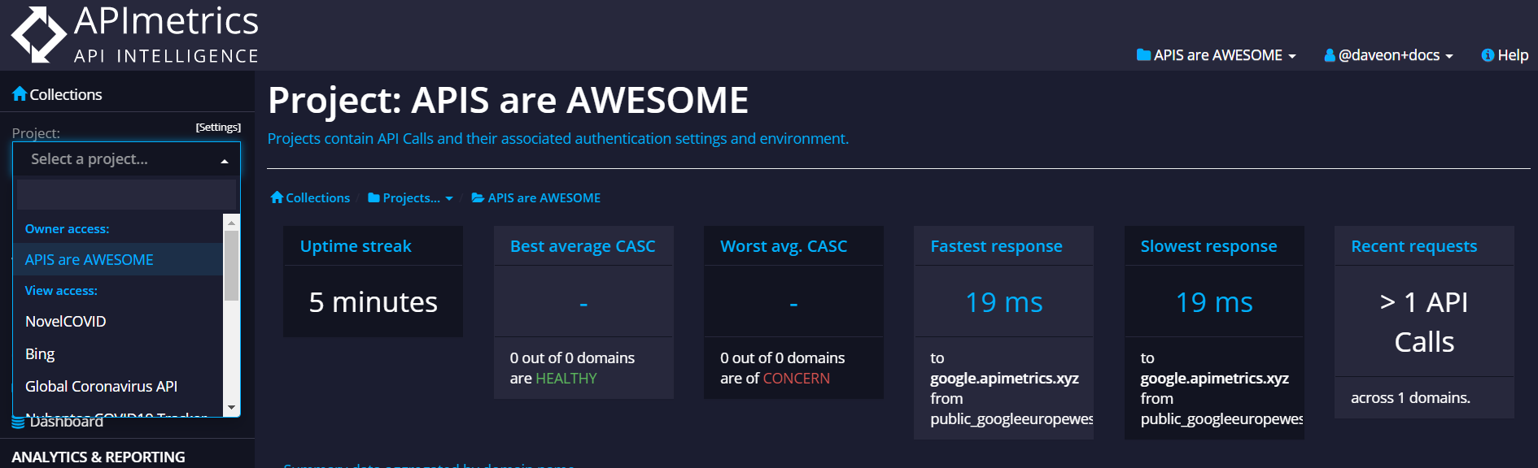The width and height of the screenshot is (1538, 468).
Task: Click the Fastest response heading
Action: click(x=996, y=246)
